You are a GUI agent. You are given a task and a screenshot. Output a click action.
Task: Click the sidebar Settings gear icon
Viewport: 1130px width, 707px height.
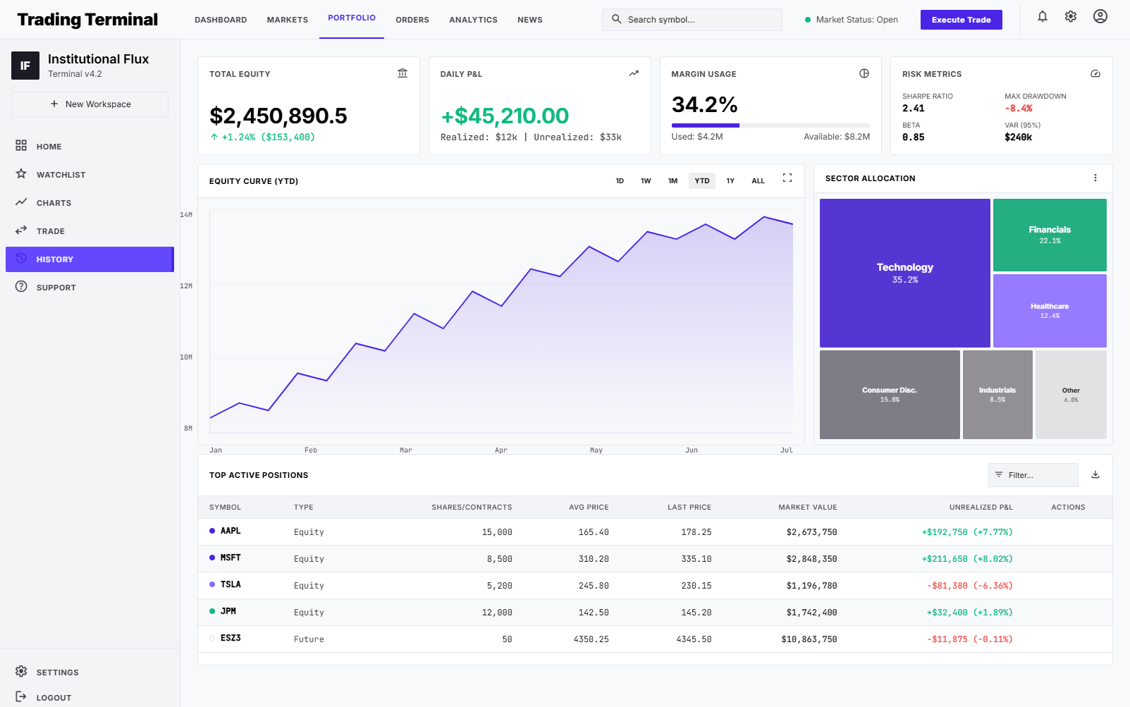click(x=21, y=671)
